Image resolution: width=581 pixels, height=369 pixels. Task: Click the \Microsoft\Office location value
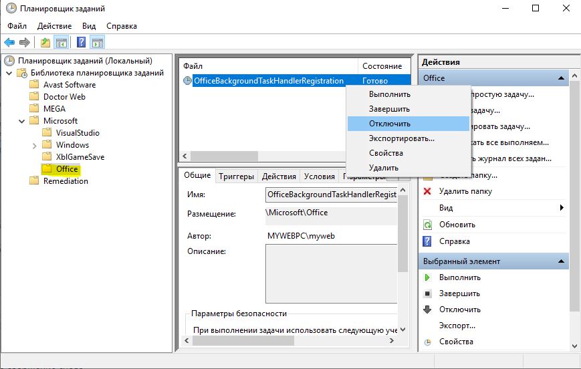click(x=296, y=213)
